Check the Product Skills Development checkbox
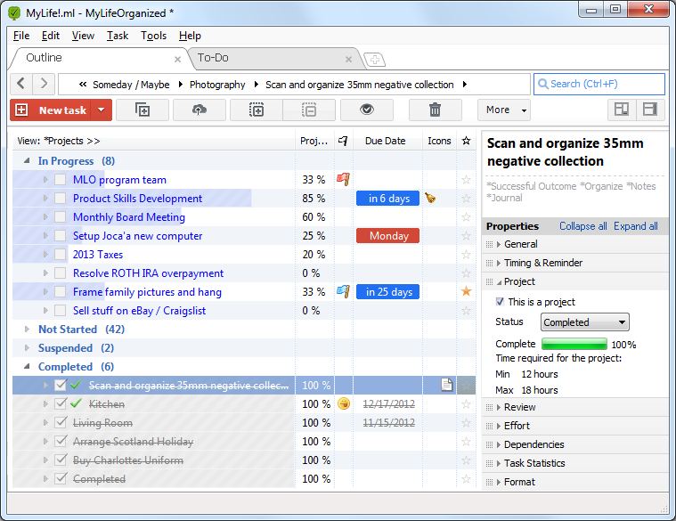 coord(60,199)
